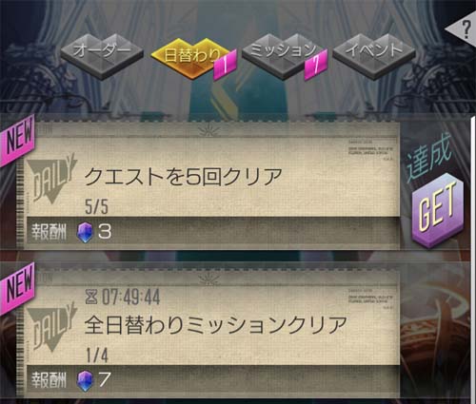Open the ミッション tab
The height and width of the screenshot is (404, 476).
[x=283, y=54]
